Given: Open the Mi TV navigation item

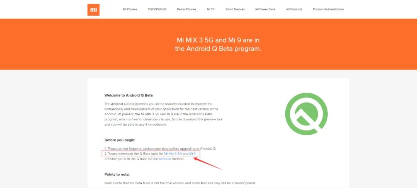Looking at the screenshot, I should [211, 9].
